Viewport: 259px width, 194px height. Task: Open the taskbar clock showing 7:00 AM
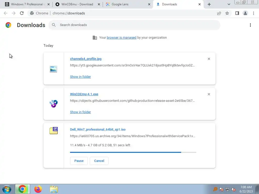tap(246, 189)
